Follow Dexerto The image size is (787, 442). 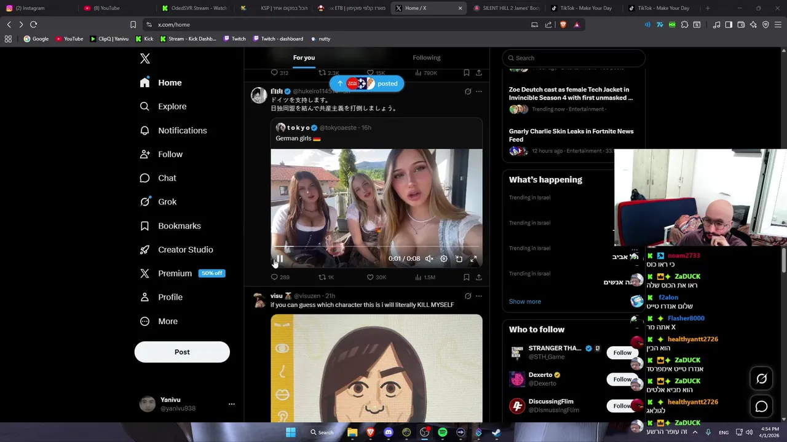622,379
